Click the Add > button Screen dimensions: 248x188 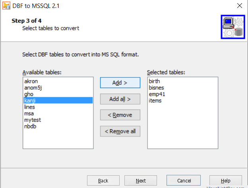(x=120, y=82)
